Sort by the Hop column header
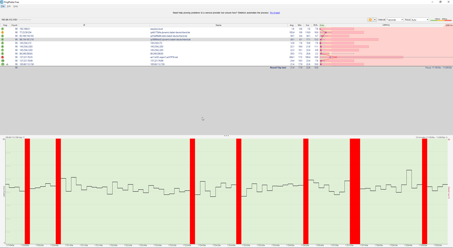Image resolution: width=453 pixels, height=248 pixels. click(x=5, y=25)
